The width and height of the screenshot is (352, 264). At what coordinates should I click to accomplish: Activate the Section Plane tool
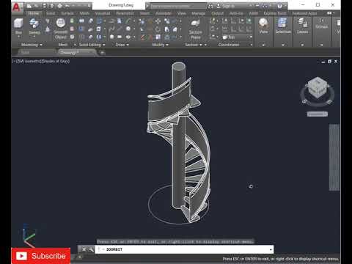pyautogui.click(x=196, y=29)
